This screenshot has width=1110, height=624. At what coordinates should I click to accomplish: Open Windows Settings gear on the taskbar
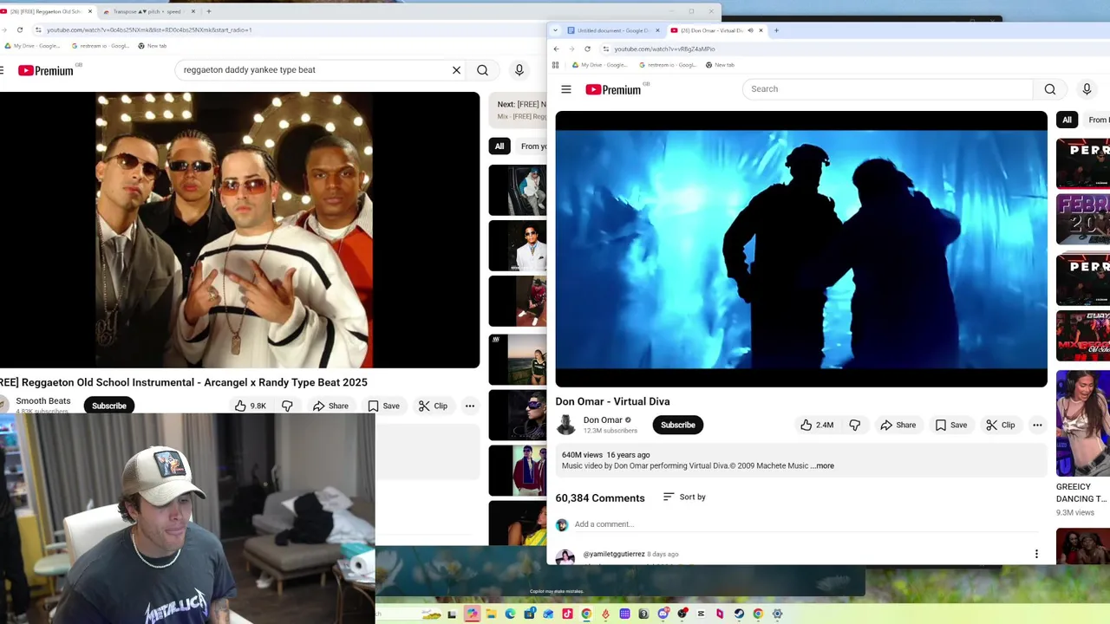777,614
